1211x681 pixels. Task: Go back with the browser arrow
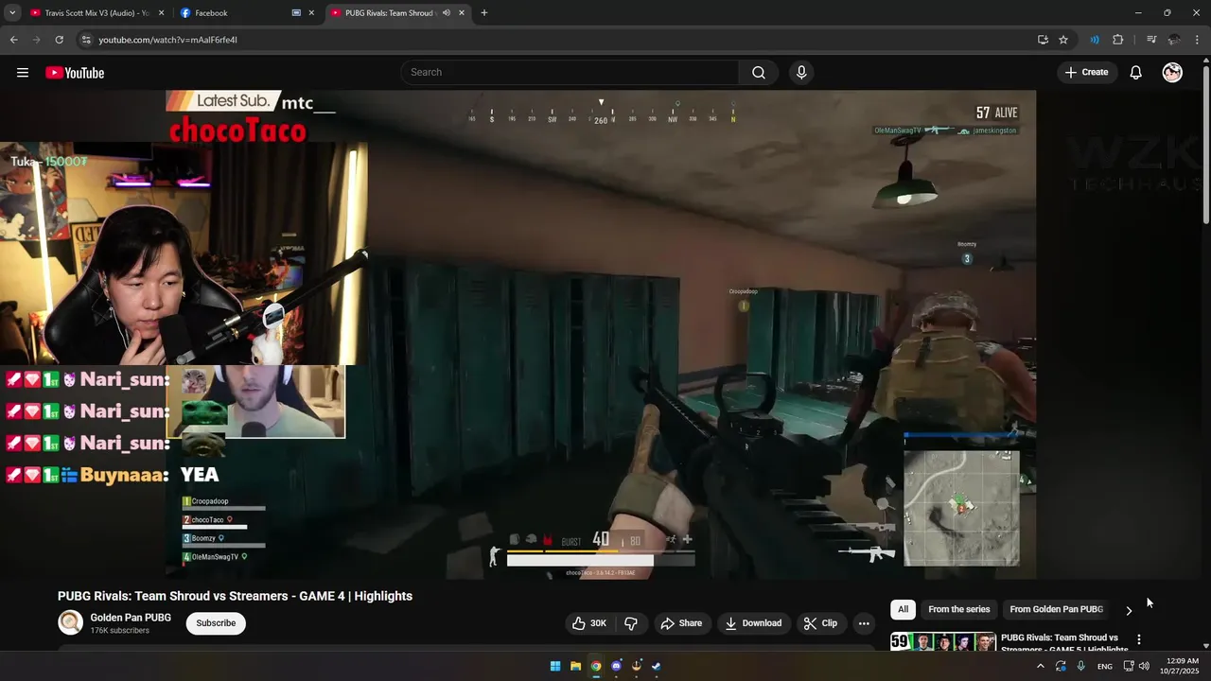[14, 40]
